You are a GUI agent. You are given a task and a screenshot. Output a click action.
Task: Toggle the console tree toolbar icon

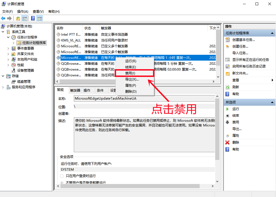tap(25, 18)
